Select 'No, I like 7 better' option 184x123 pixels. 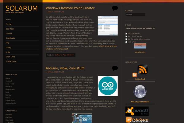(126, 36)
